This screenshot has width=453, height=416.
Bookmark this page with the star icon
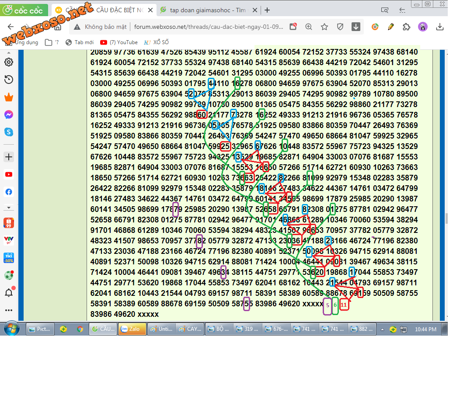(324, 27)
